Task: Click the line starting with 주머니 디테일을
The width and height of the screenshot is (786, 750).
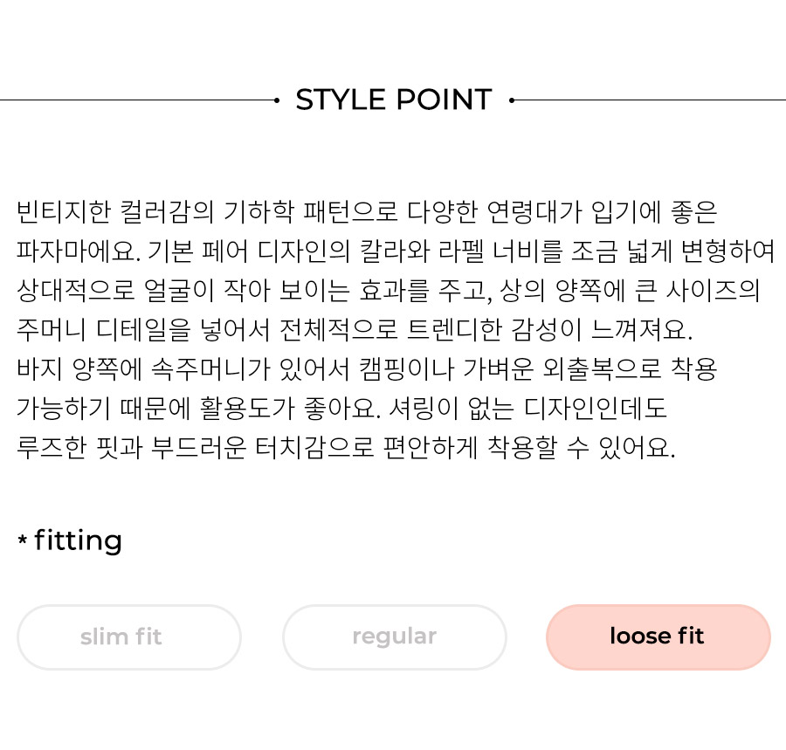Action: pos(355,330)
